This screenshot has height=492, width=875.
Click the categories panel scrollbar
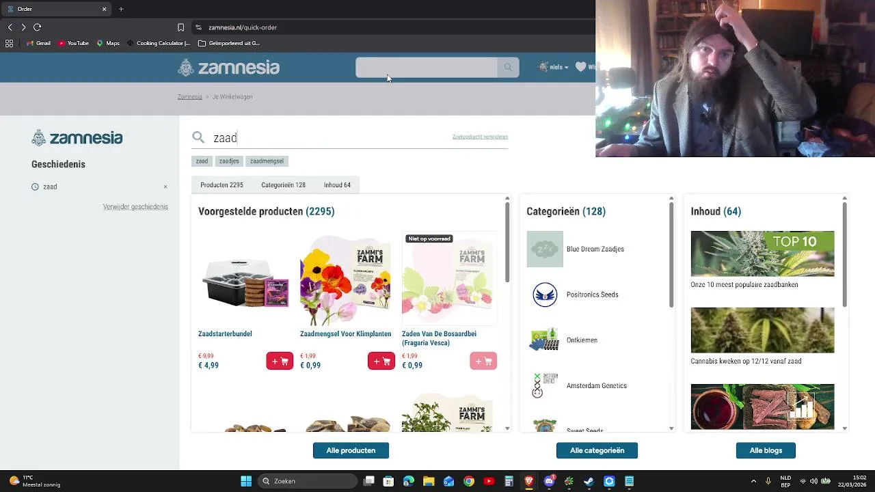[671, 255]
